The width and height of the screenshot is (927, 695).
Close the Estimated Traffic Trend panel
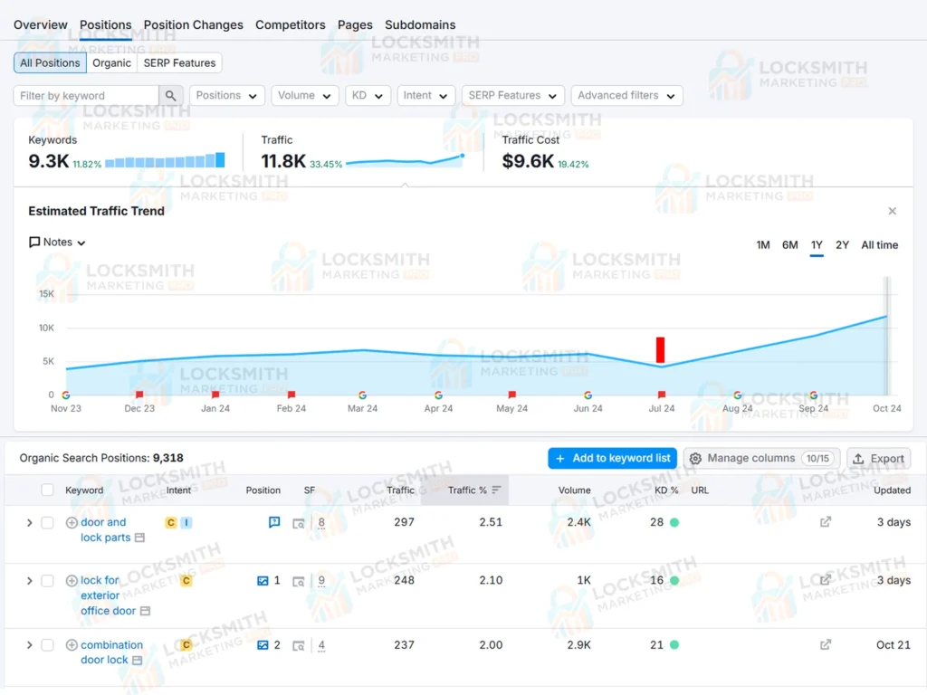[x=892, y=211]
